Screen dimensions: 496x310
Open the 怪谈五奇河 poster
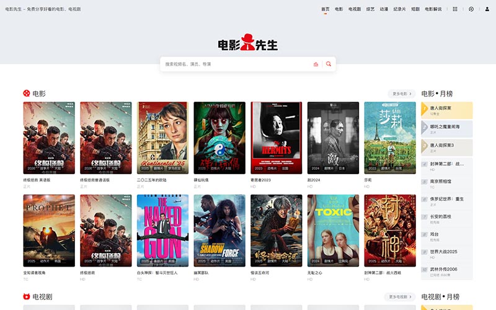click(x=276, y=231)
